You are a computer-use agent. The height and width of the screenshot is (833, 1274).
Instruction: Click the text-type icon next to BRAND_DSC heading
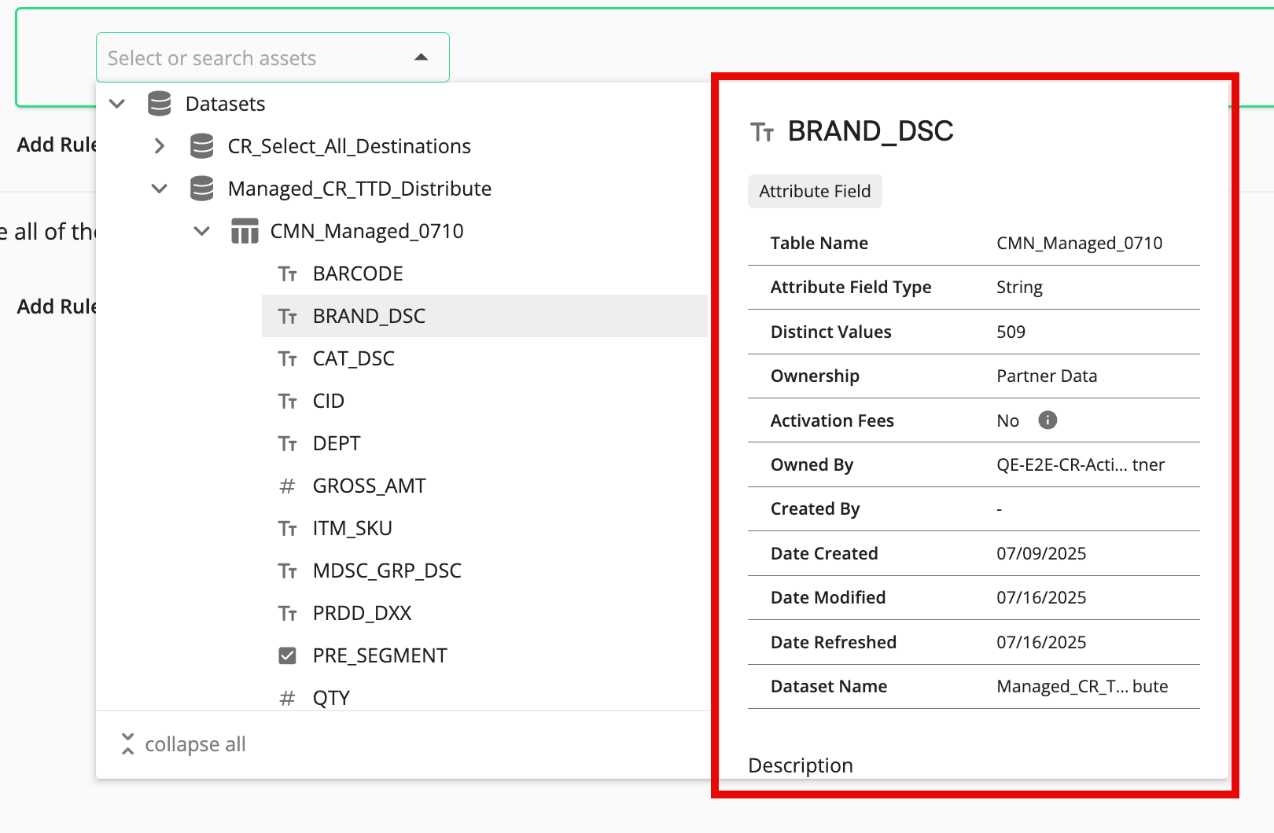click(762, 131)
